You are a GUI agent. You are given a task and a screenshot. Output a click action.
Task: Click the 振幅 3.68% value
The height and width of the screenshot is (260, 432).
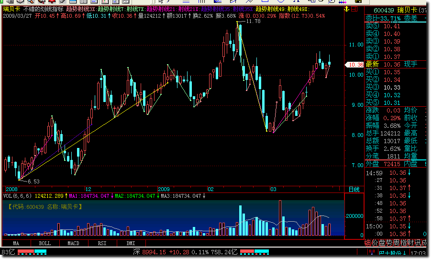coord(391,126)
